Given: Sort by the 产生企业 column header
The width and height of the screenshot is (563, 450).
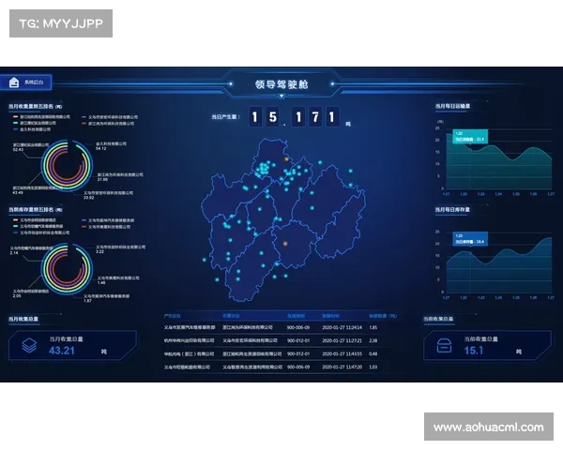Looking at the screenshot, I should (173, 316).
